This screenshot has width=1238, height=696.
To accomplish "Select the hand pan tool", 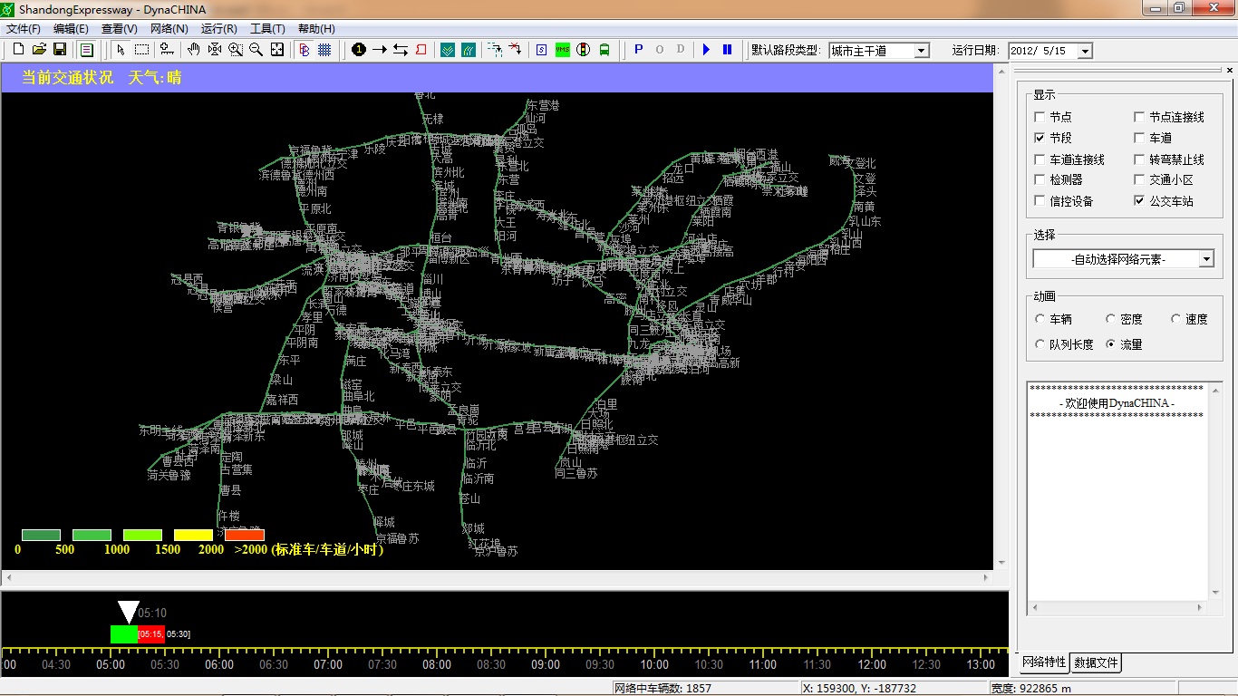I will pos(194,50).
